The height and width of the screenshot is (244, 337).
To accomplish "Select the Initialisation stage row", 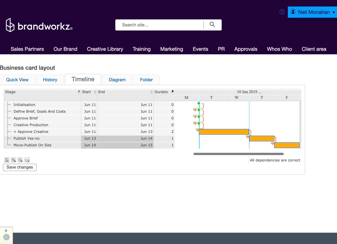I will click(x=89, y=105).
